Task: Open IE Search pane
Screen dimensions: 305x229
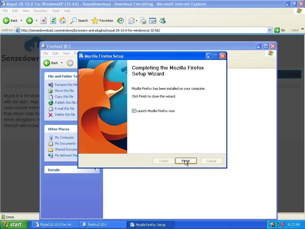Action: coord(79,21)
